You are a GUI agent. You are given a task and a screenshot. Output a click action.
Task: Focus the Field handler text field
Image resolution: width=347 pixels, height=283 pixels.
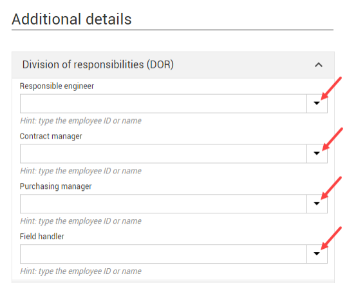pos(164,254)
